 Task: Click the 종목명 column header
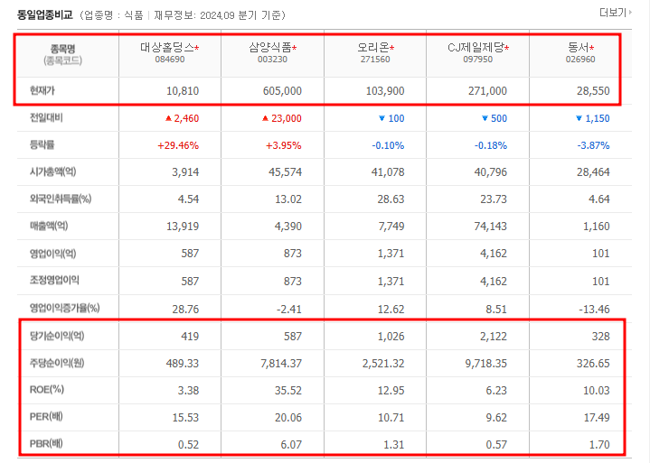click(62, 49)
